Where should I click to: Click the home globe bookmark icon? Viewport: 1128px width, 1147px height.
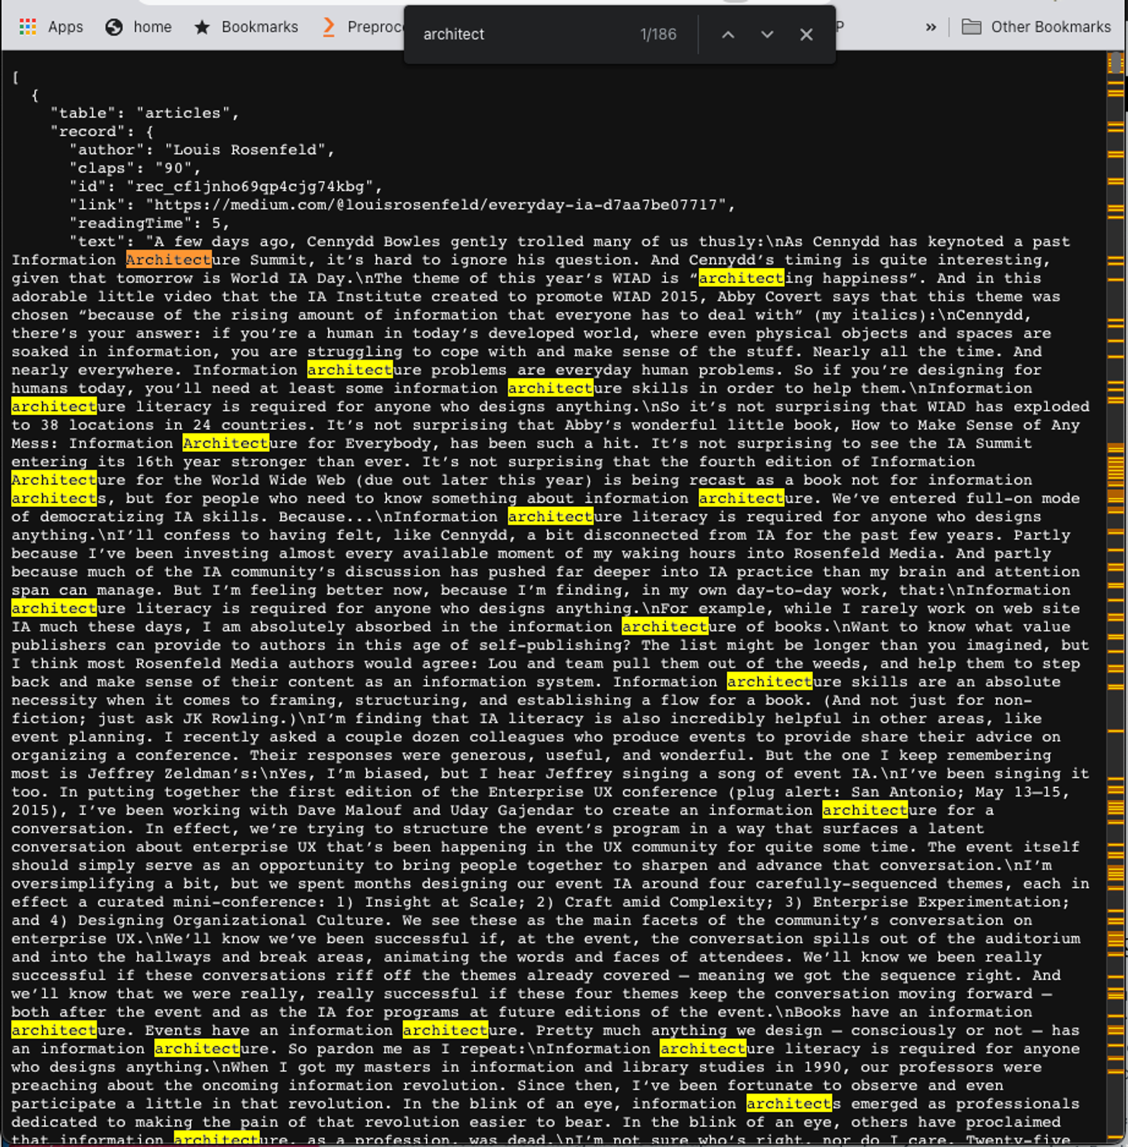[114, 26]
